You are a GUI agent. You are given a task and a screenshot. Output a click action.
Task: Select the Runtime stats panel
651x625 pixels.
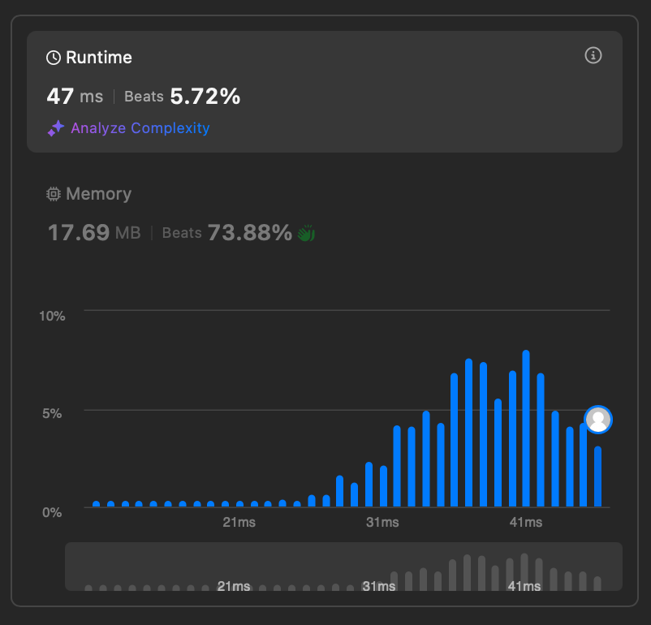[x=324, y=92]
